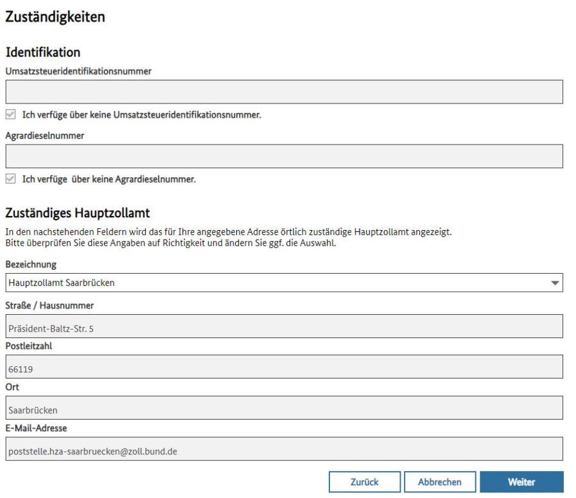Select the E-Mail-Adresse field
Viewport: 576px width, 498px height.
pyautogui.click(x=284, y=449)
